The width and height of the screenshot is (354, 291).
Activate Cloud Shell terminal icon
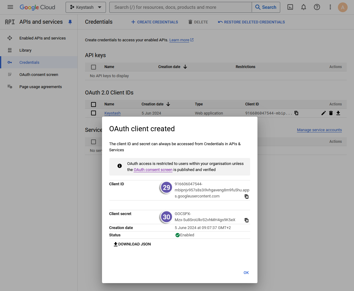tap(290, 7)
